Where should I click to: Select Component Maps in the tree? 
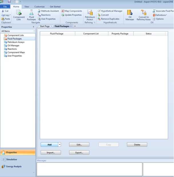[x=16, y=52]
